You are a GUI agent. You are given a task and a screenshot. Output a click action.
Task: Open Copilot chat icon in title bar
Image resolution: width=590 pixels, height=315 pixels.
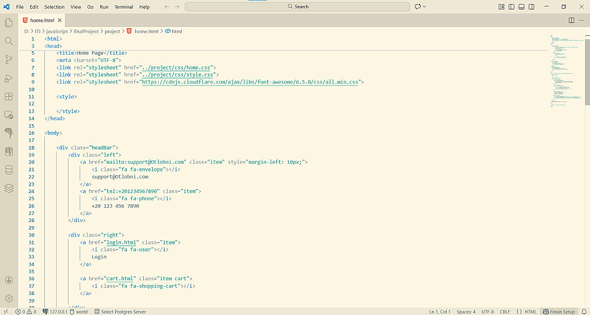(417, 6)
